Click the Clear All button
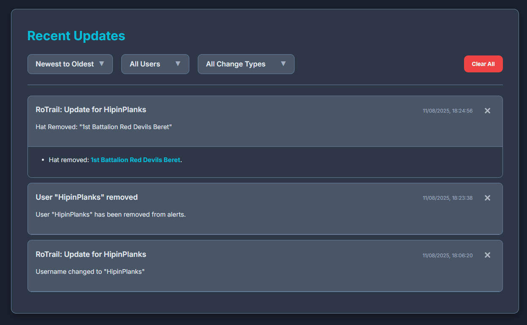527x325 pixels. 483,64
